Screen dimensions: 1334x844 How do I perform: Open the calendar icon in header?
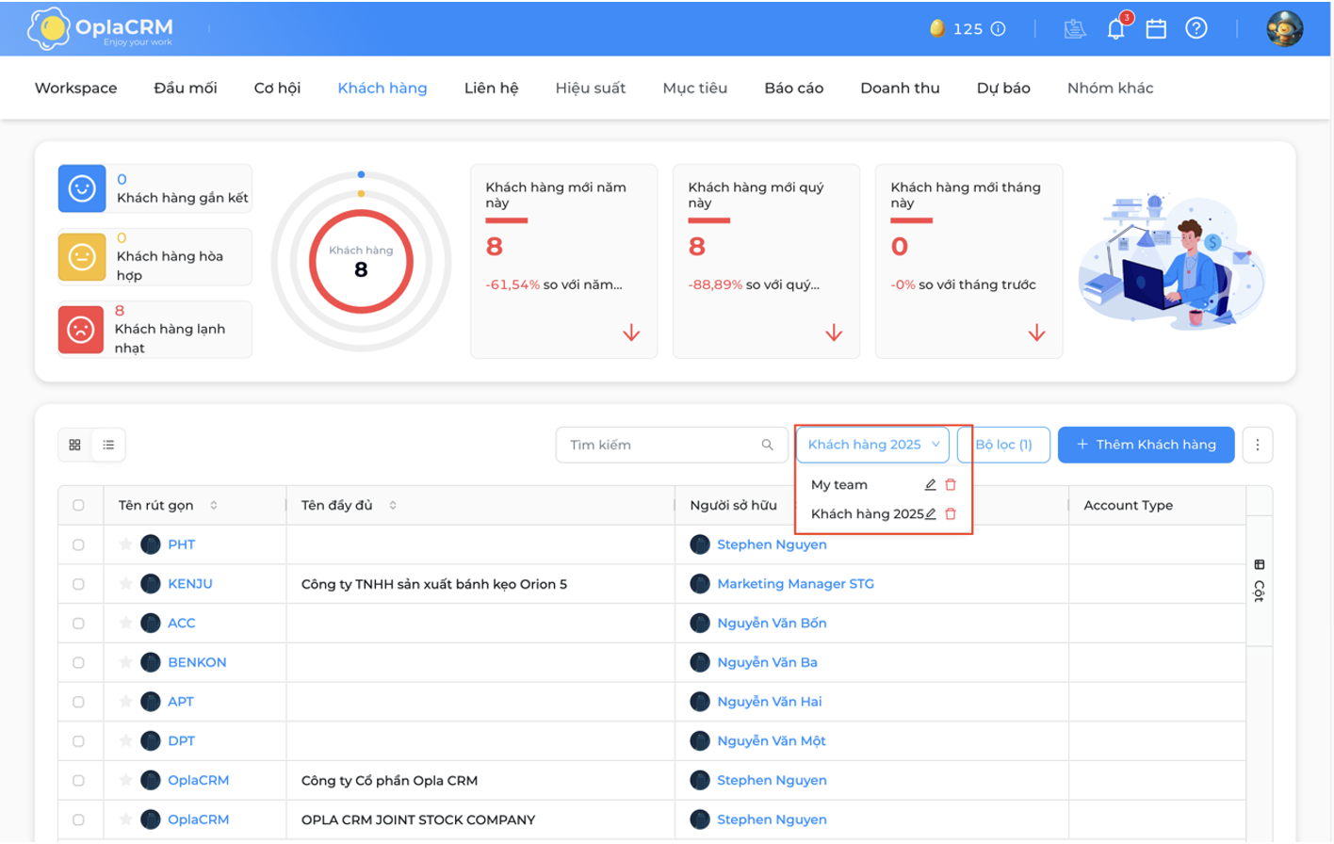(1156, 29)
